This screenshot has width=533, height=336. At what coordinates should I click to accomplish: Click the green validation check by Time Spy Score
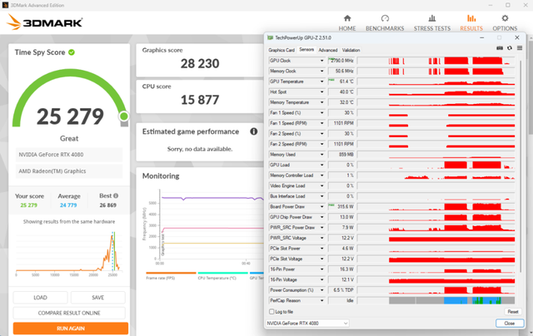tap(72, 52)
